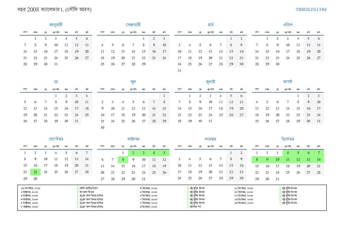Open the TIMESLES.COM link
Image resolution: width=344 pixels, height=243 pixels.
[x=311, y=9]
